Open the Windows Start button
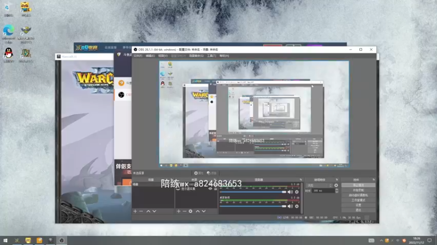This screenshot has height=245, width=437. pos(5,240)
